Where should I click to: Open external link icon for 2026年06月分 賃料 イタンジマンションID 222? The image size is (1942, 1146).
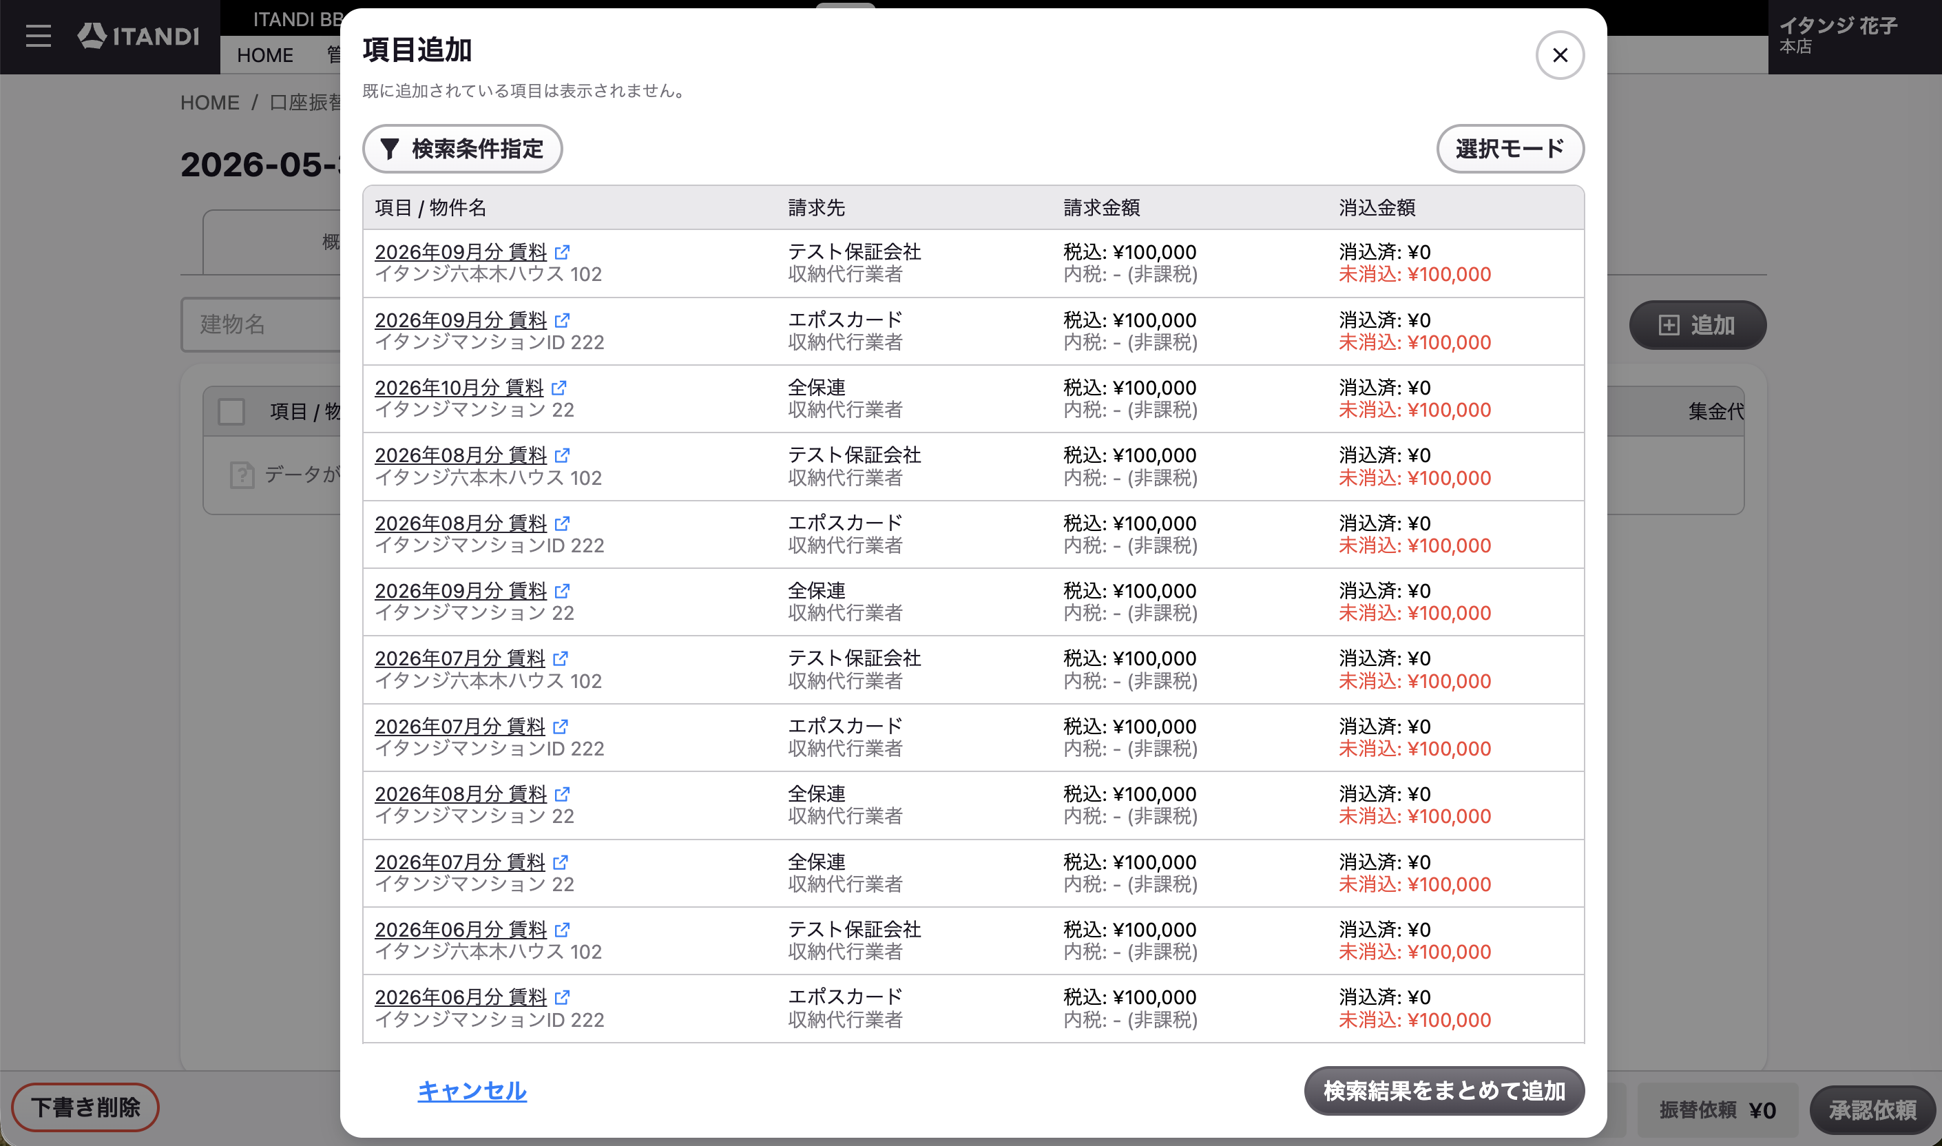(562, 997)
